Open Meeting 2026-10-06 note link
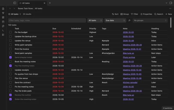The image size is (174, 110). click(132, 78)
